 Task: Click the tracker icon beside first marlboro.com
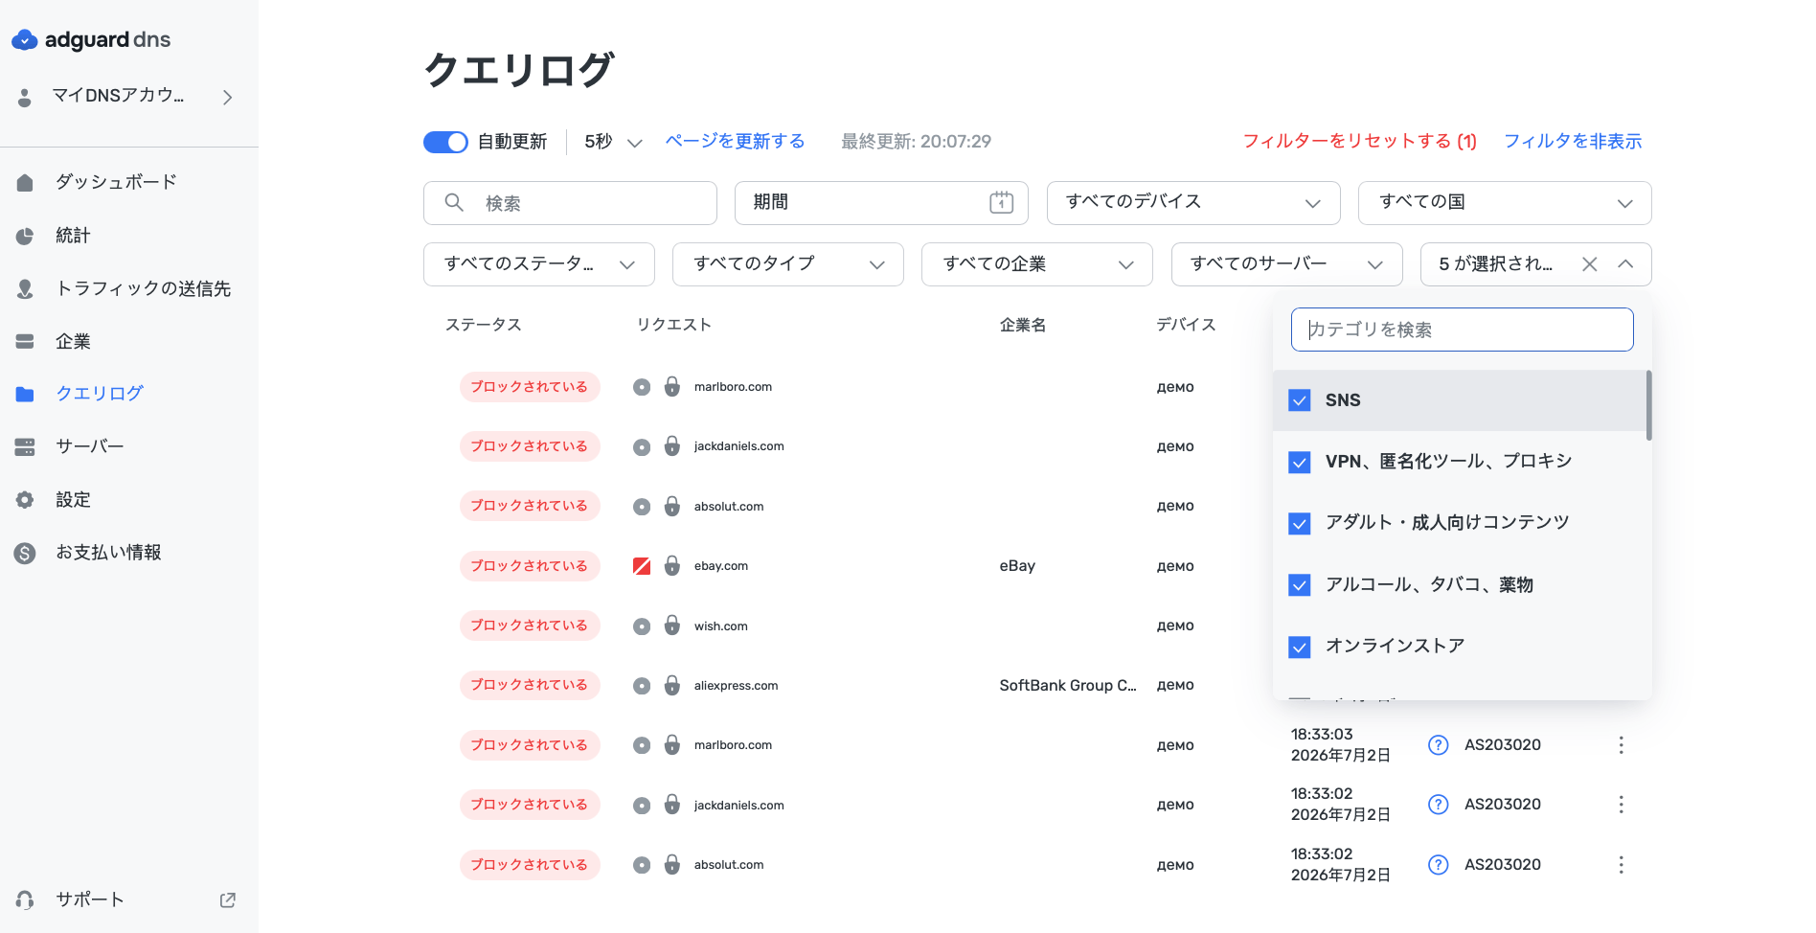click(x=642, y=387)
